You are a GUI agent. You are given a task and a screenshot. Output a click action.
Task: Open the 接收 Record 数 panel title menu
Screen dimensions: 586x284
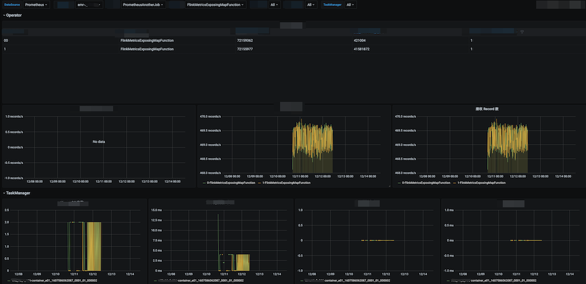click(488, 109)
